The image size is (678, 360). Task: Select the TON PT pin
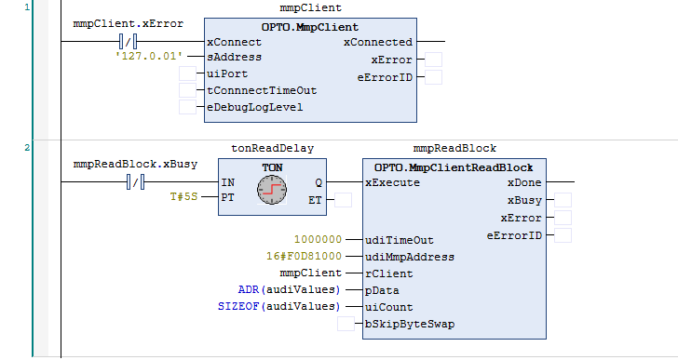click(228, 198)
